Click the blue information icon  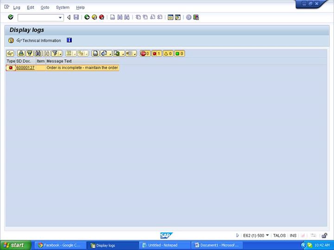tap(69, 40)
